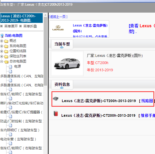Click the gray chip icon beside 线路图 row
The height and width of the screenshot is (154, 155).
click(x=56, y=98)
